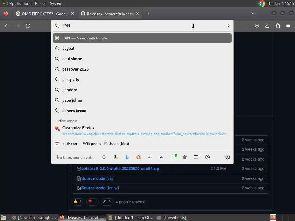Add heart reaction
Image resolution: width=295 pixels, height=221 pixels.
[92, 202]
